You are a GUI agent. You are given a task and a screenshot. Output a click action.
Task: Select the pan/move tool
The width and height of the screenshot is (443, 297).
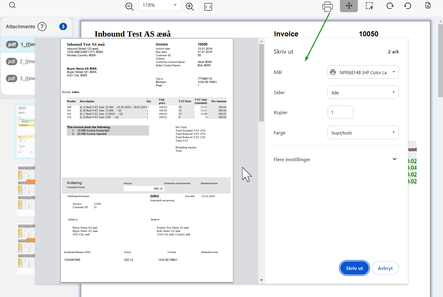coord(349,6)
